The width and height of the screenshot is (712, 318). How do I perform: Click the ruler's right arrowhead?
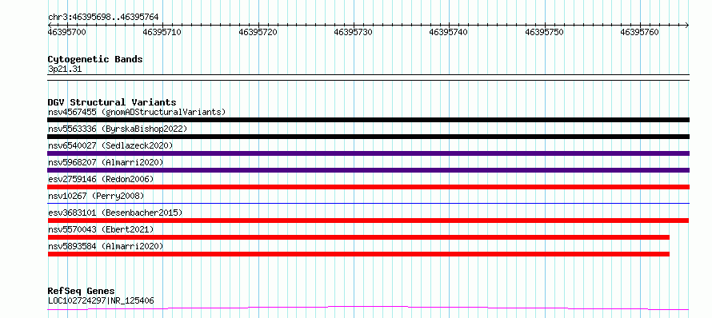pyautogui.click(x=687, y=25)
